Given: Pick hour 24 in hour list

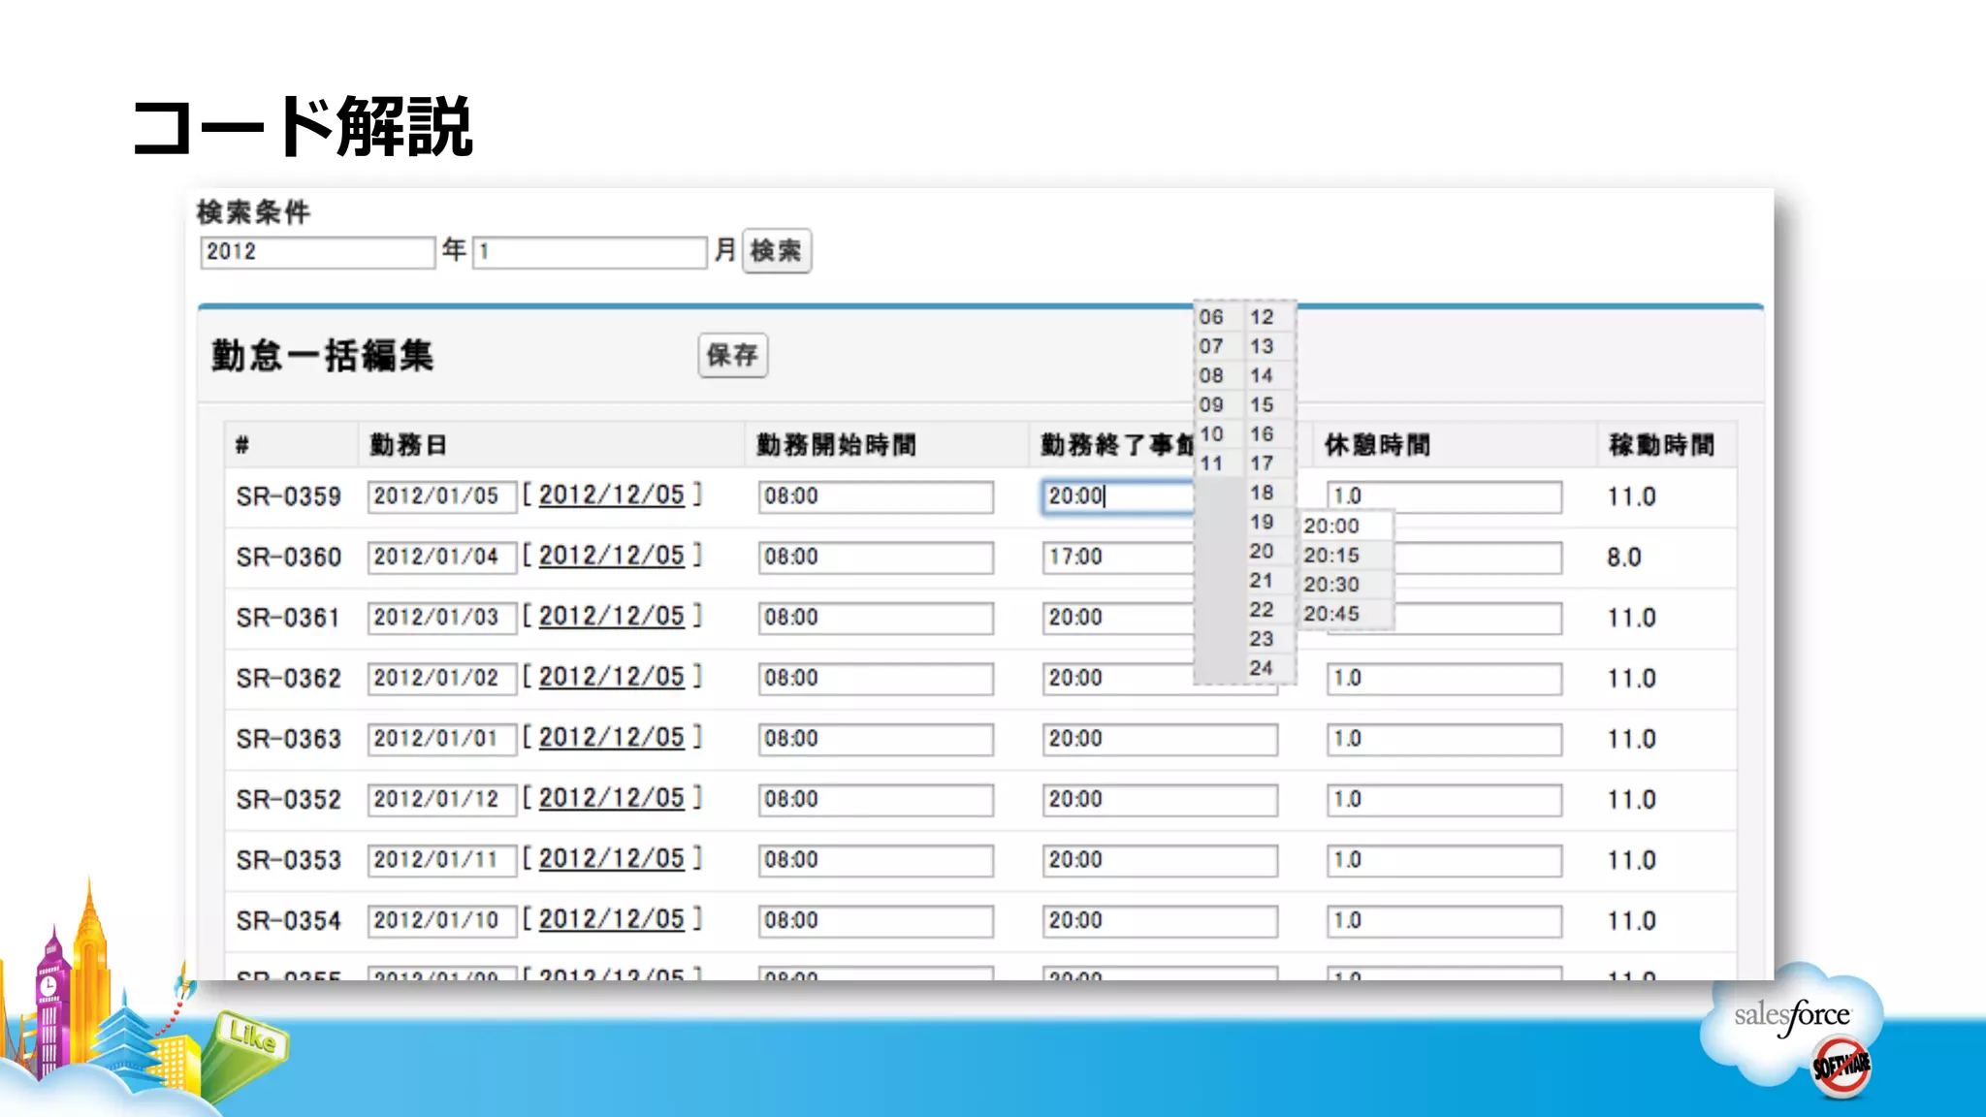Looking at the screenshot, I should click(1262, 668).
